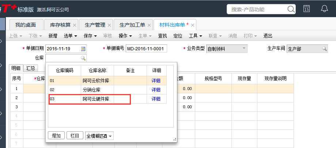
Task: Open the notifications bell icon
Action: [x=324, y=9]
